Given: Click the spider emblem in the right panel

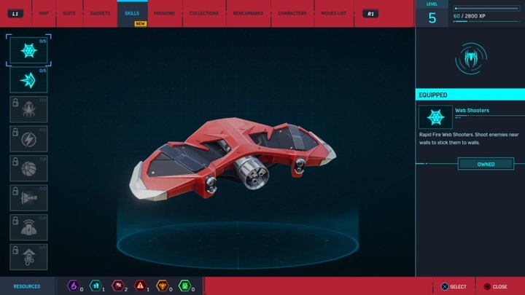Looking at the screenshot, I should [x=470, y=58].
